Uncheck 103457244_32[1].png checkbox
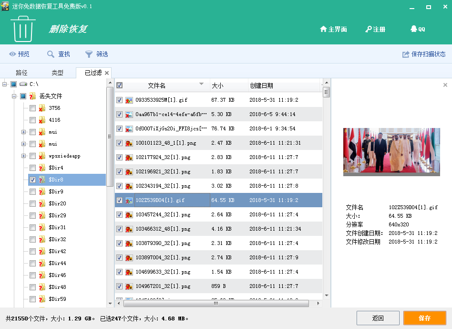Image resolution: width=452 pixels, height=329 pixels. (x=119, y=215)
